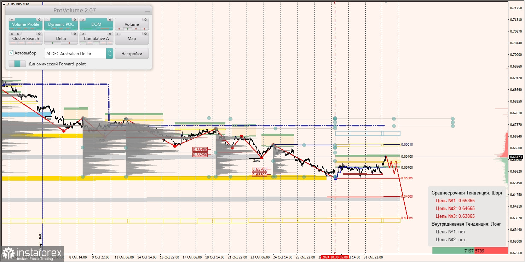
Task: Toggle the Cluster Search indicator
Action: pos(25,39)
